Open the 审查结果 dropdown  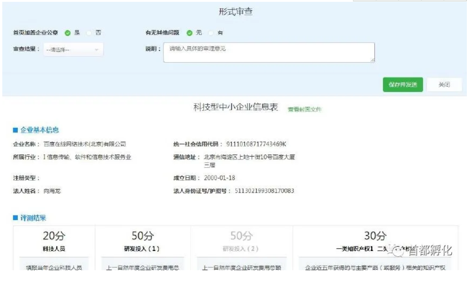click(x=73, y=50)
